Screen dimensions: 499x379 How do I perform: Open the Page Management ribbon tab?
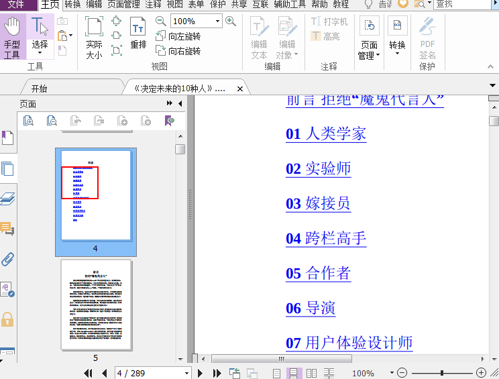point(124,4)
